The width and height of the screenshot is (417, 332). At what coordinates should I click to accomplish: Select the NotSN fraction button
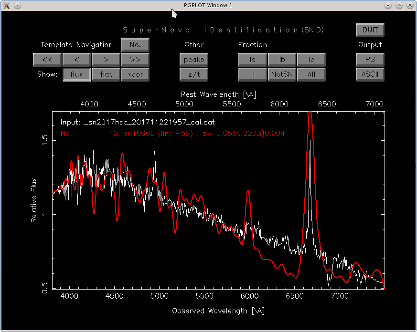tap(282, 74)
